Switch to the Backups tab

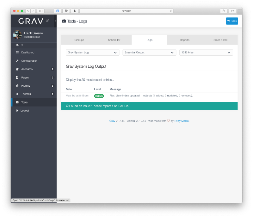point(78,40)
